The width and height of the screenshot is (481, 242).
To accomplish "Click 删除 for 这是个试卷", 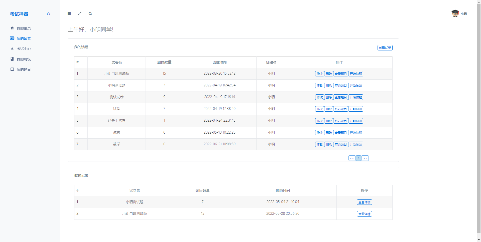I will coord(328,121).
